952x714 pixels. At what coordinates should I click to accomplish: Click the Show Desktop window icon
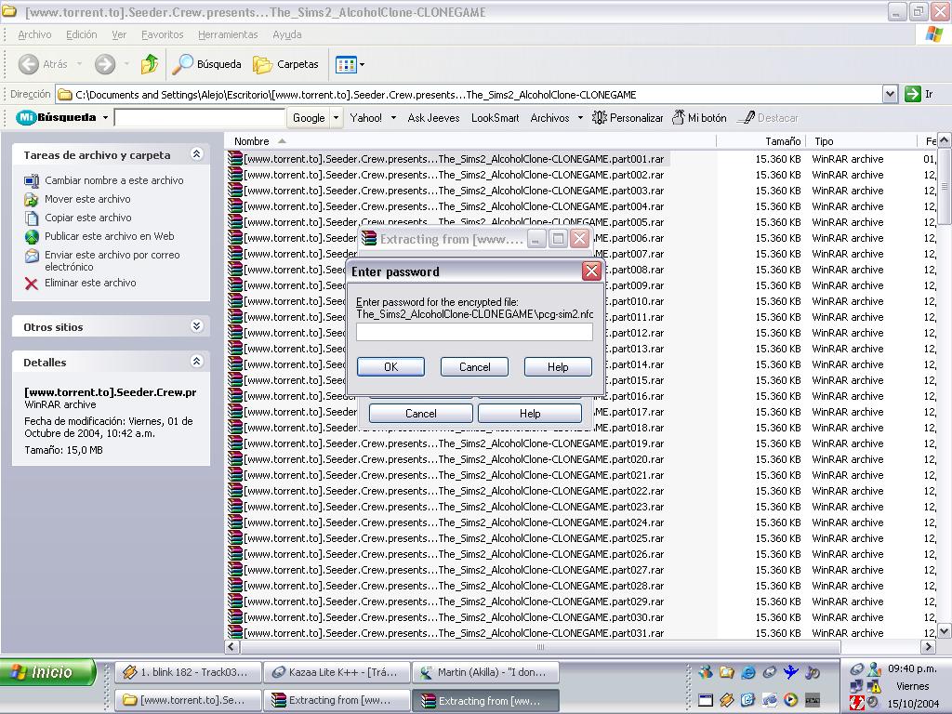tap(705, 700)
